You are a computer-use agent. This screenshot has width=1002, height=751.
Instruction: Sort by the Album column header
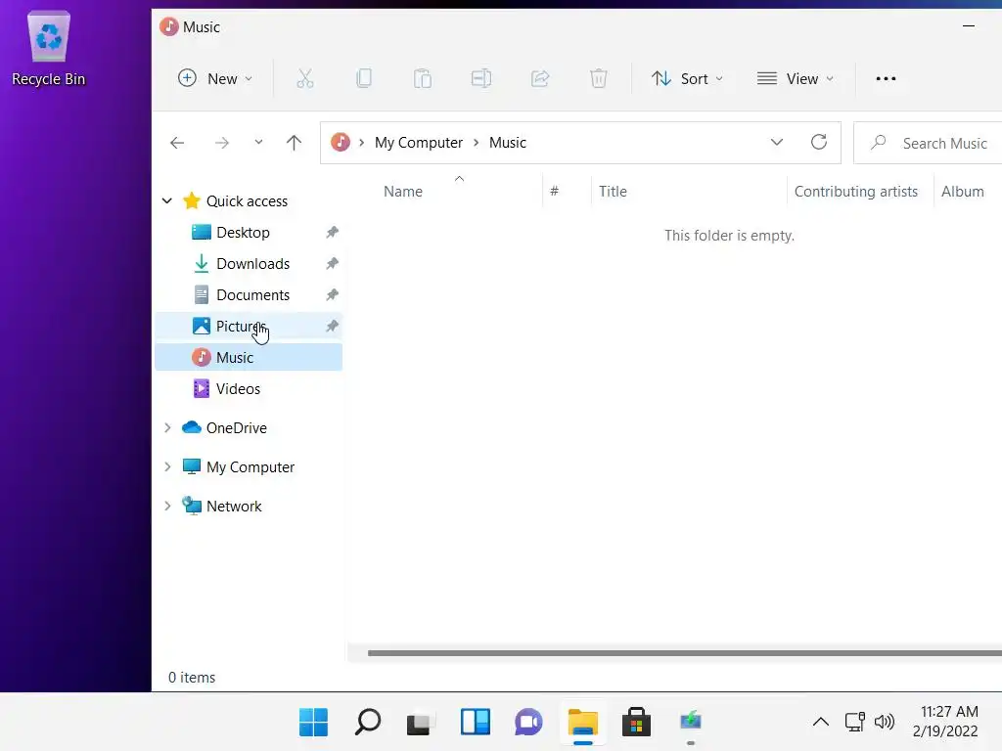(x=963, y=192)
